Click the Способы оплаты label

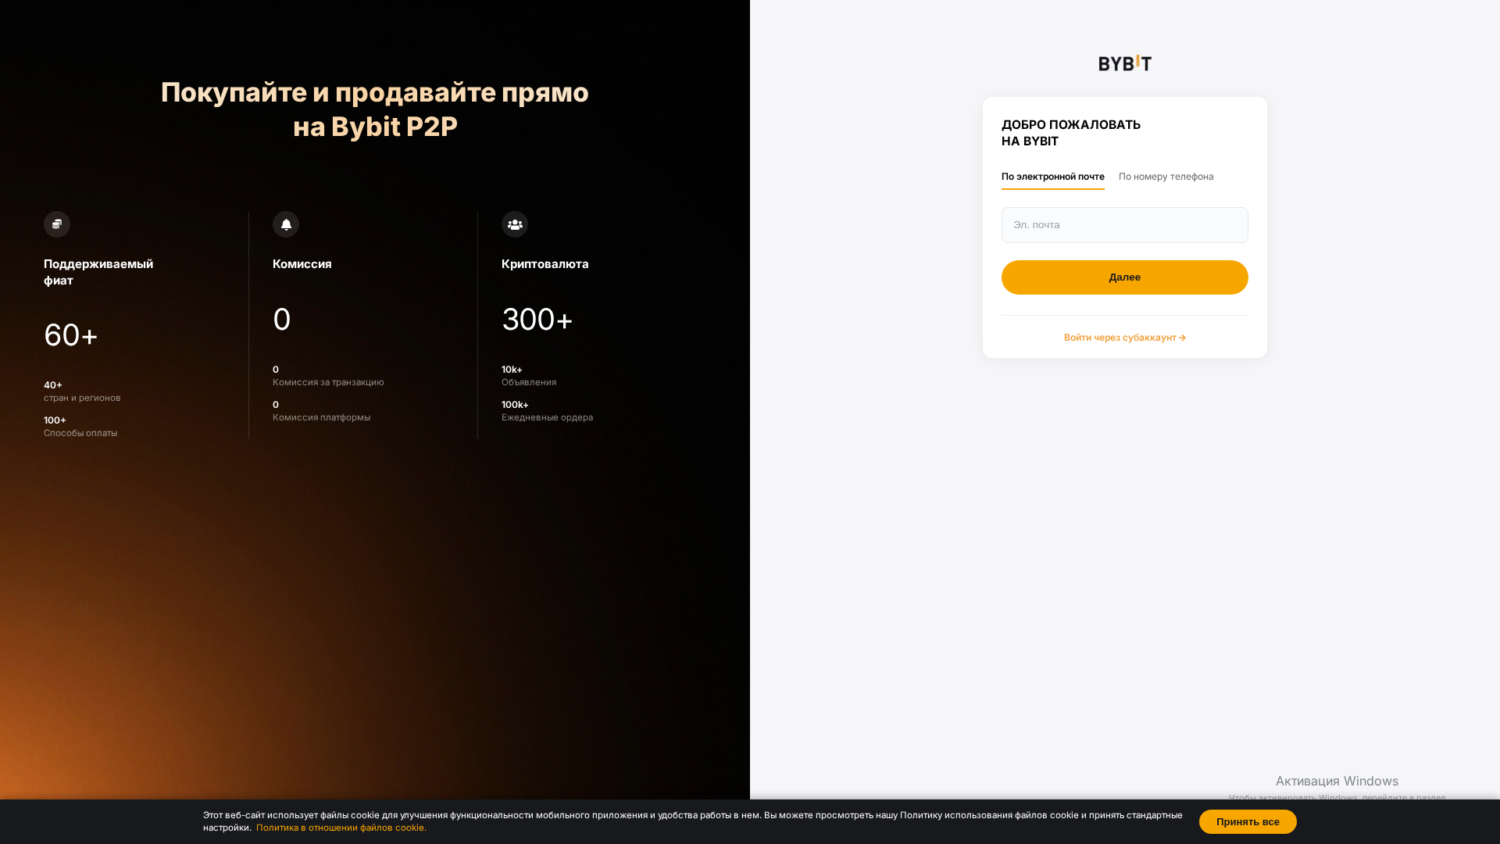tap(80, 433)
